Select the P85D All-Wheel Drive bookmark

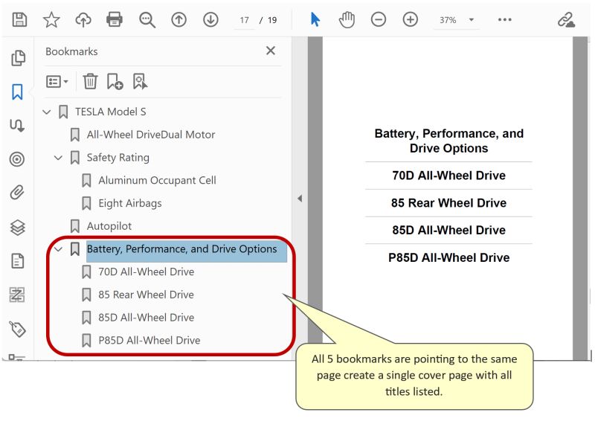point(149,340)
